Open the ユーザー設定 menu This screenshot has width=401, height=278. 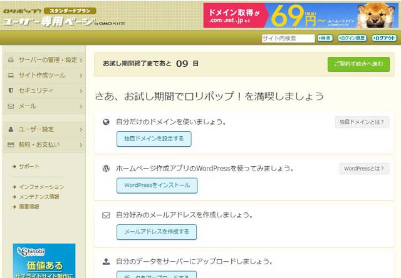coord(45,129)
